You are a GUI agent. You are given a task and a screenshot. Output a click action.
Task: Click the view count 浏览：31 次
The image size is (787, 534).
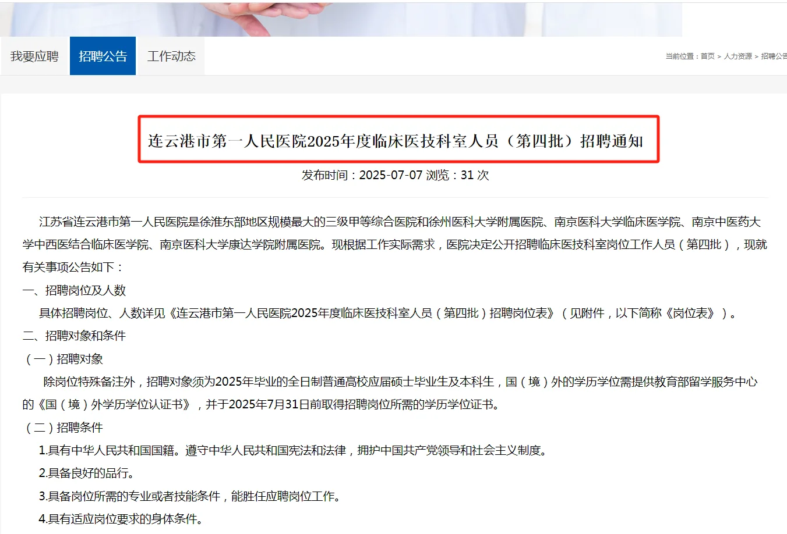457,175
